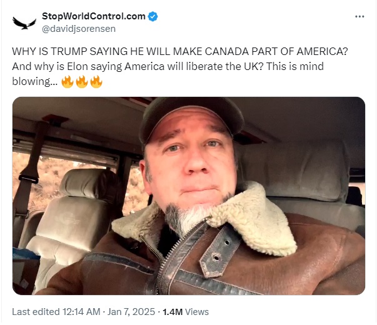Open the StopWorldControl.com profile name
The height and width of the screenshot is (325, 377).
click(94, 16)
